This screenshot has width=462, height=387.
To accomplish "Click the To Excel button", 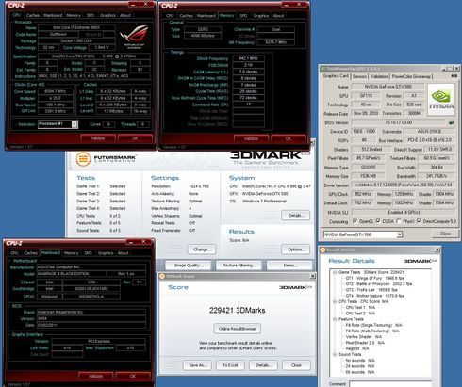I will [230, 365].
